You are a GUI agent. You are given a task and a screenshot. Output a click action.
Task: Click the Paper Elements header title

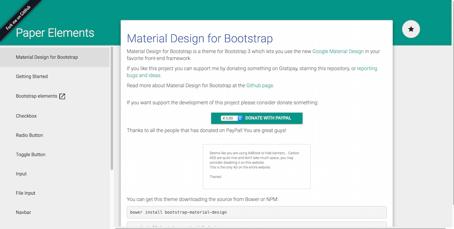click(x=55, y=33)
